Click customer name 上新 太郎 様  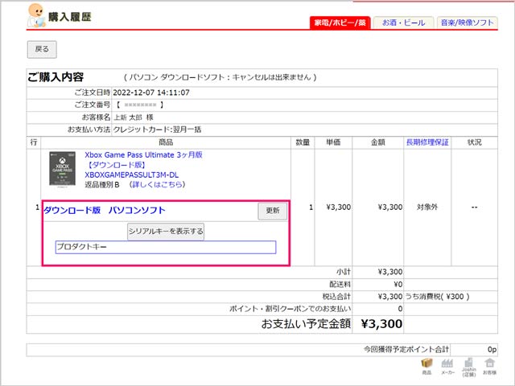coord(134,117)
